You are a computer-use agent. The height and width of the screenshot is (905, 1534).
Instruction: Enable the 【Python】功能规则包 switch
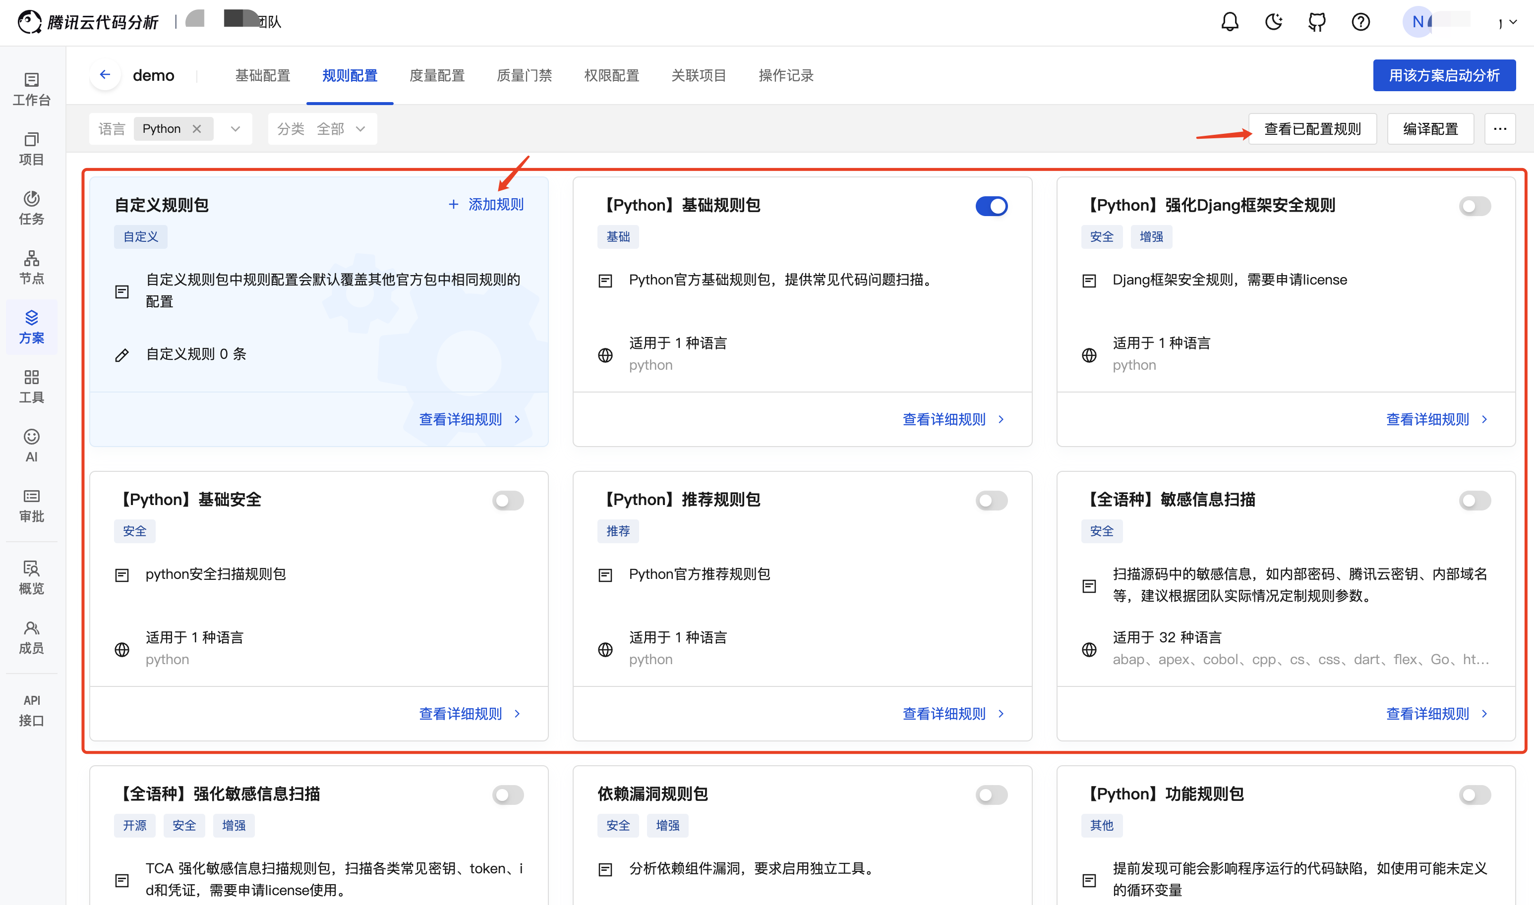pos(1474,794)
